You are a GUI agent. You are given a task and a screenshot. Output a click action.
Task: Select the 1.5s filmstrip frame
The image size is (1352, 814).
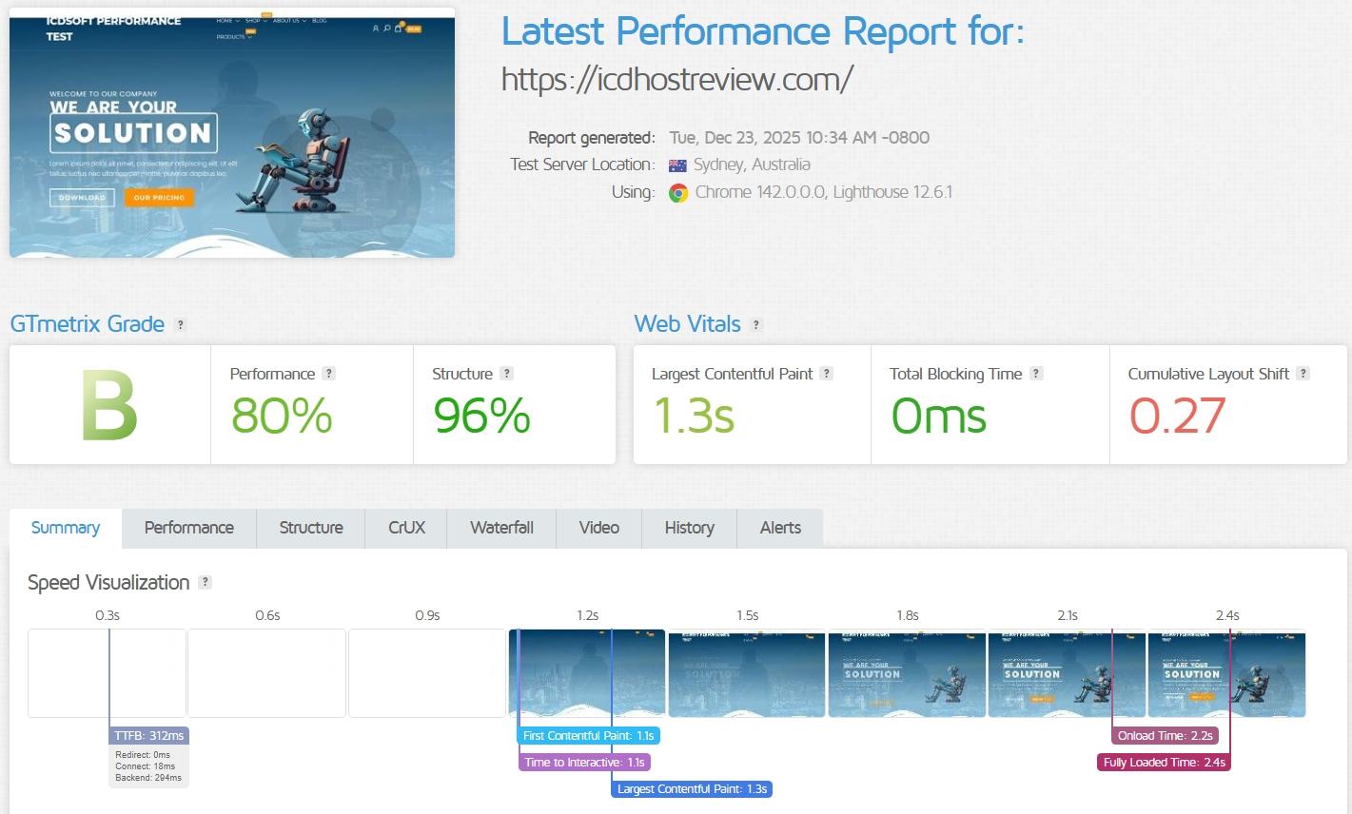pyautogui.click(x=747, y=673)
